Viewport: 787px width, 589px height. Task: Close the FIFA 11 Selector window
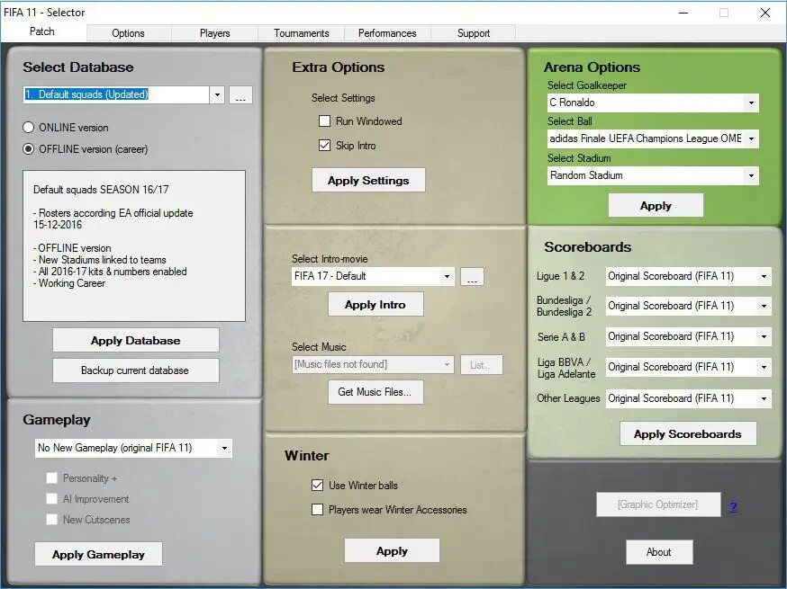[x=764, y=13]
